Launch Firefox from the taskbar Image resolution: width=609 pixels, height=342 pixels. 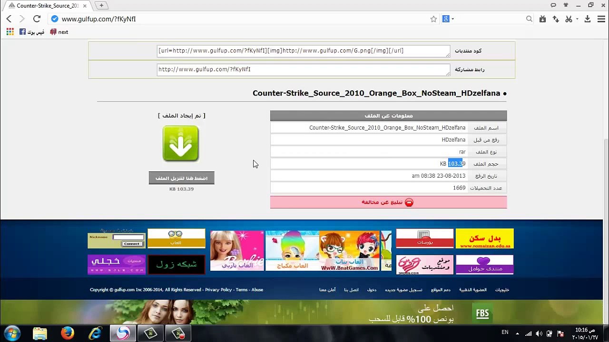click(x=68, y=333)
